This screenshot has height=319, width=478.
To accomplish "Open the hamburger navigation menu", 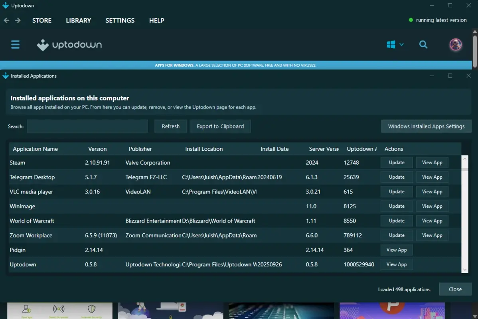I will 15,45.
